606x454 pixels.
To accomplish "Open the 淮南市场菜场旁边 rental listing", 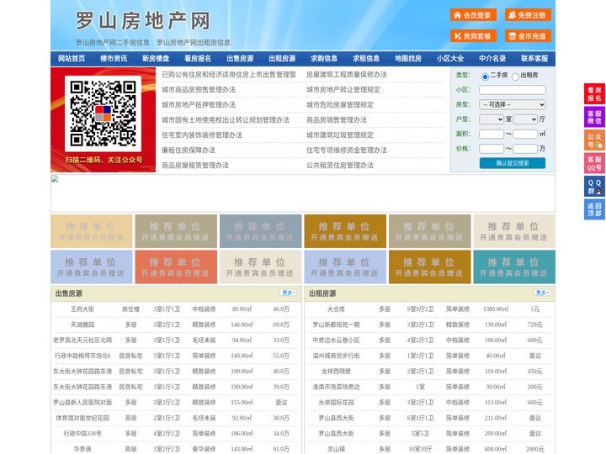I will (x=336, y=387).
